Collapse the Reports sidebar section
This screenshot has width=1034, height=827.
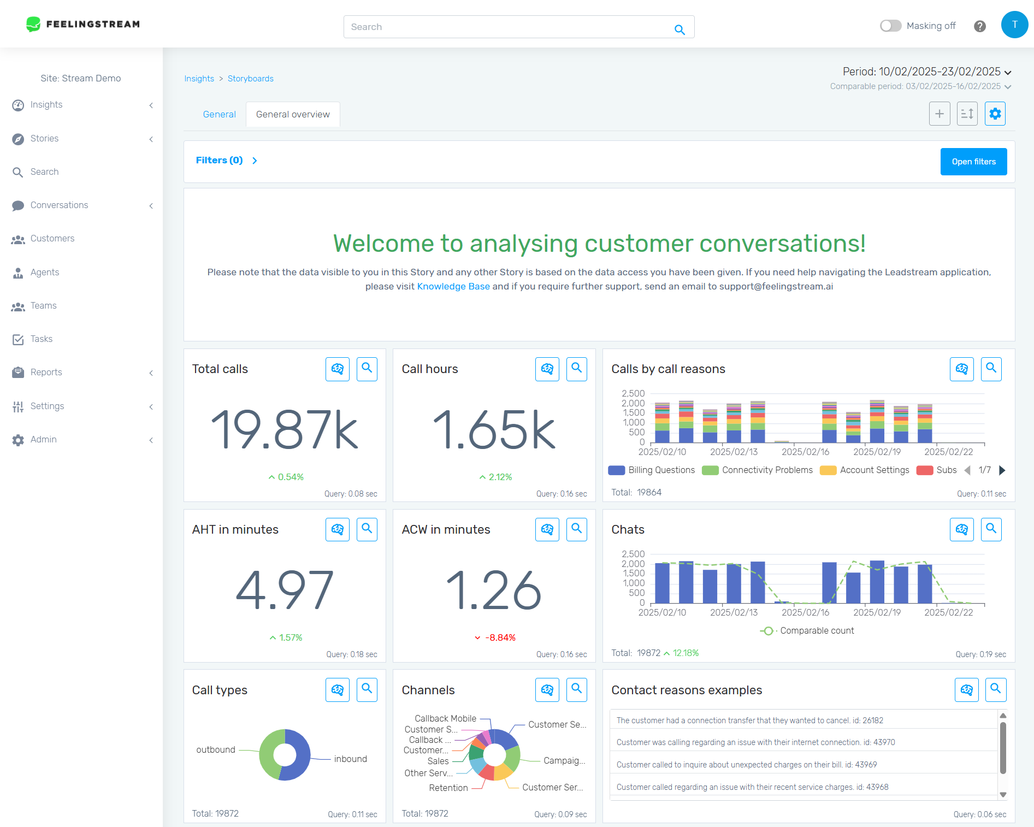151,373
